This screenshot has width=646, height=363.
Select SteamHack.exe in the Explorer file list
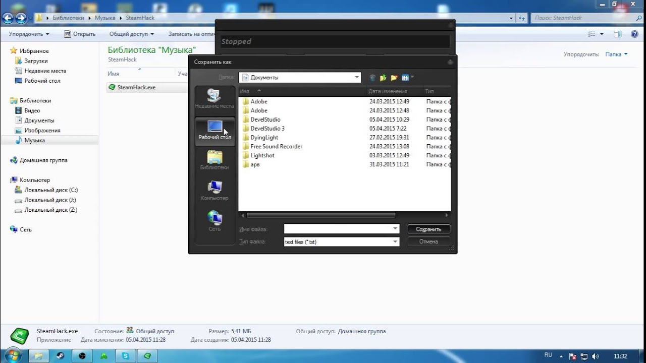[x=132, y=87]
